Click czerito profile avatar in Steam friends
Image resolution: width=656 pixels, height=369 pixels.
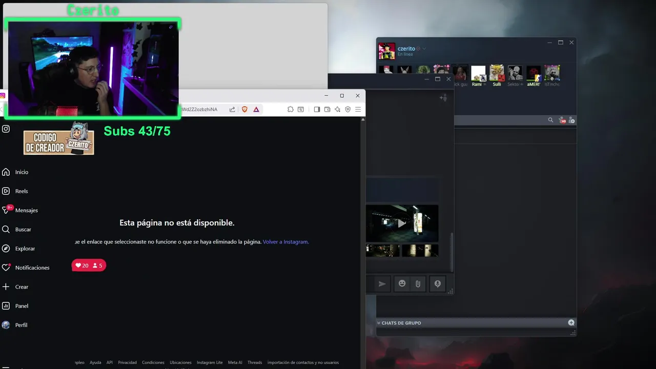pos(387,51)
